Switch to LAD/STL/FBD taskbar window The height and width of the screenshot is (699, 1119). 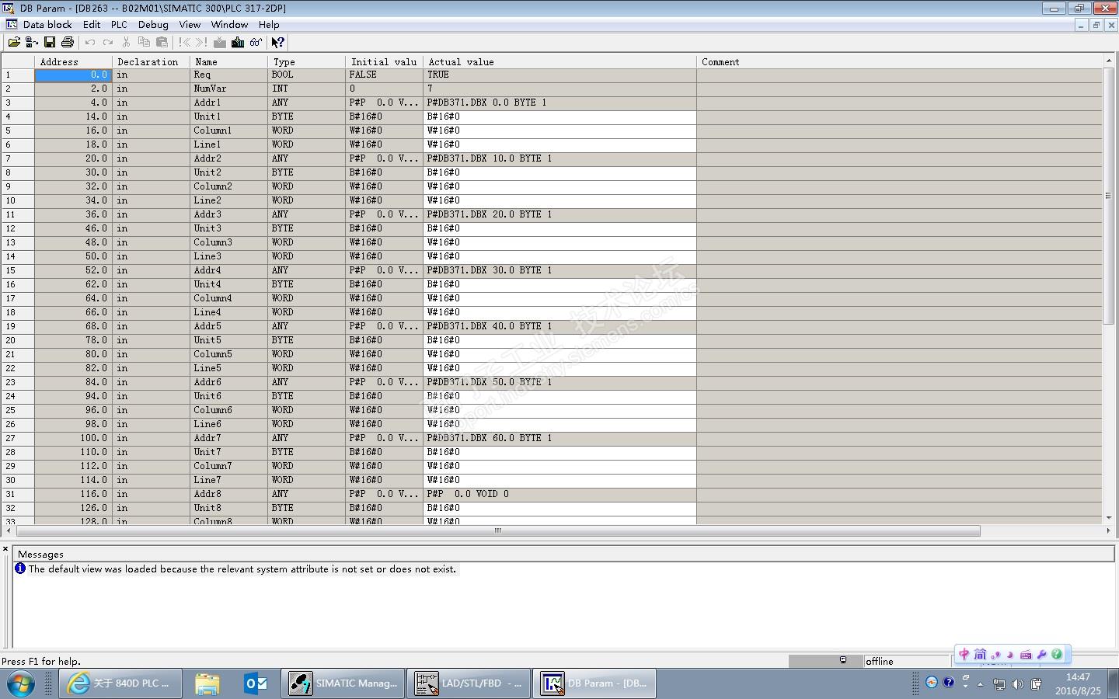coord(469,683)
